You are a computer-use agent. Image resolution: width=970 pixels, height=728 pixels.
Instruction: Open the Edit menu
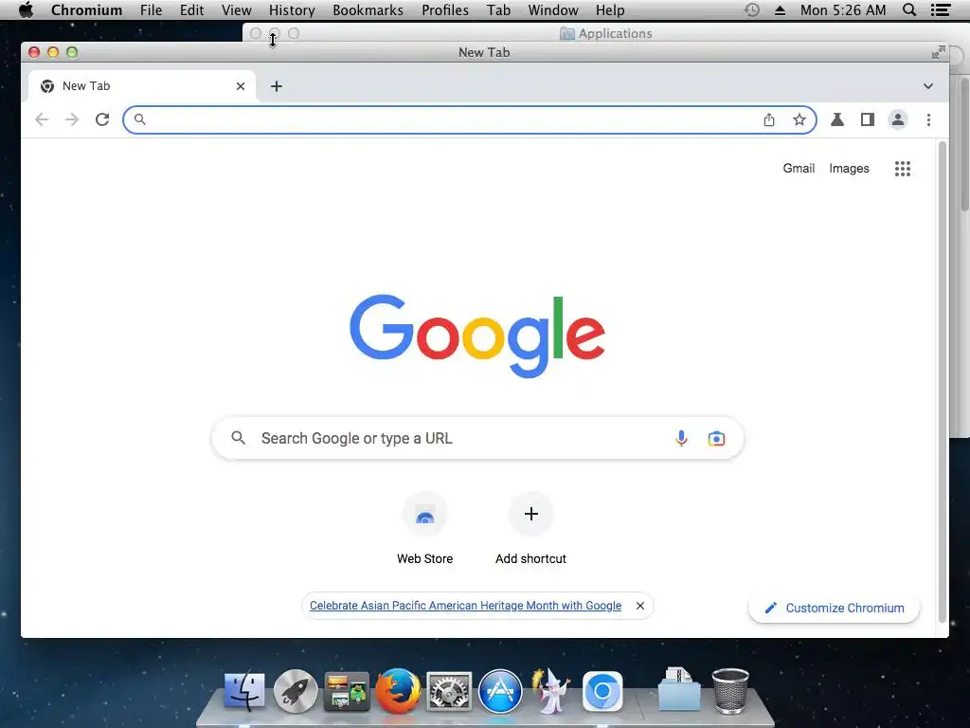(191, 9)
